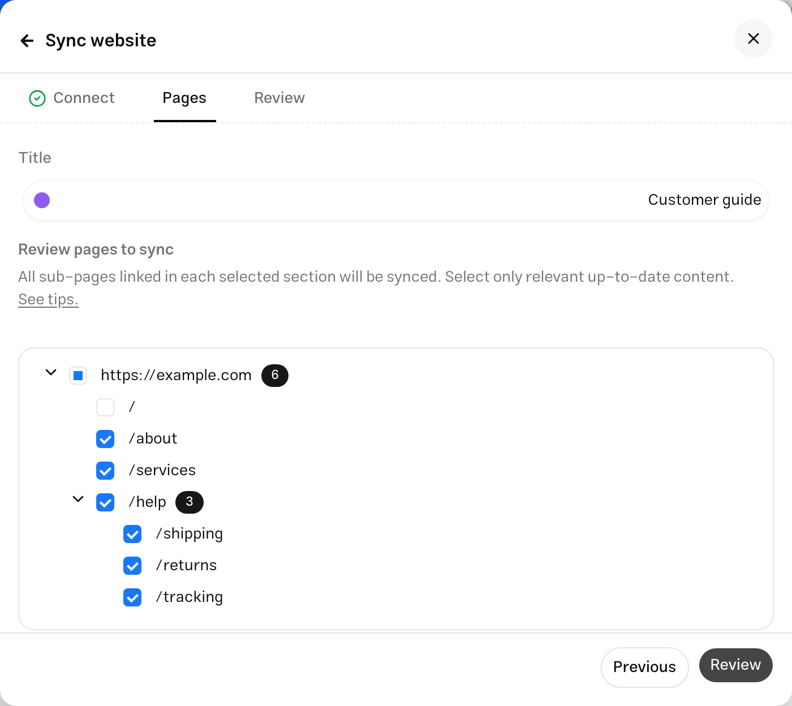Click the Customer guide title input
Image resolution: width=792 pixels, height=706 pixels.
pos(395,200)
